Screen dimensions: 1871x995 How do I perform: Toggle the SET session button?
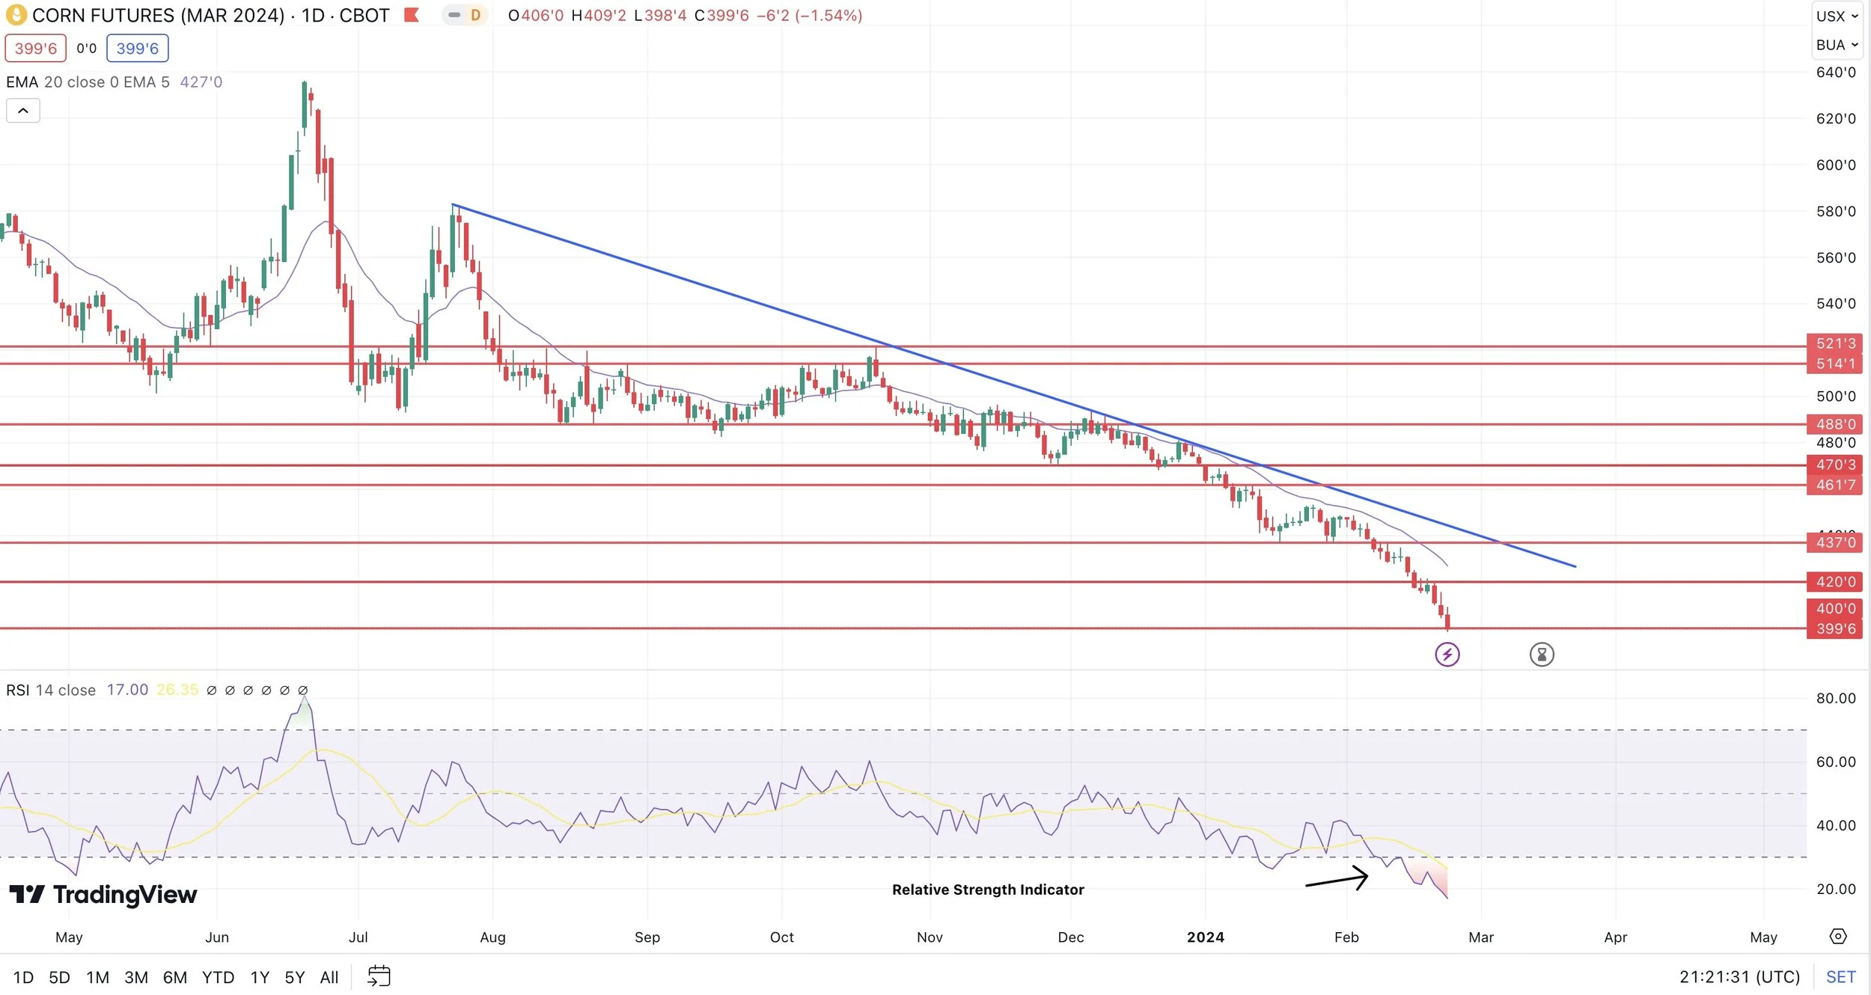1840,976
